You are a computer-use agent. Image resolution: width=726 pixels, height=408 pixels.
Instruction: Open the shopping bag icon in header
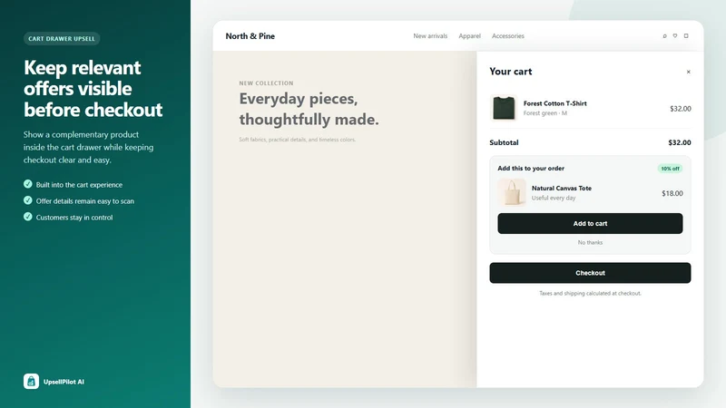(686, 36)
